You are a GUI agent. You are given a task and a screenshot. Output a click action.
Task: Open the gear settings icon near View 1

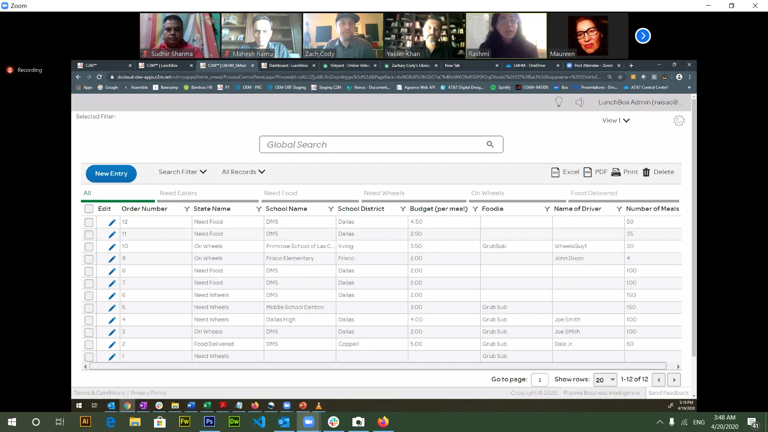(679, 121)
